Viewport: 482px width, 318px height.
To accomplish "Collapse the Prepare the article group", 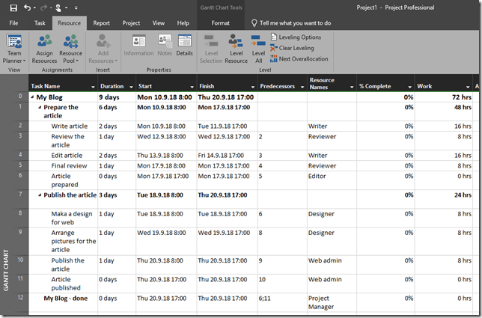I will (40, 108).
